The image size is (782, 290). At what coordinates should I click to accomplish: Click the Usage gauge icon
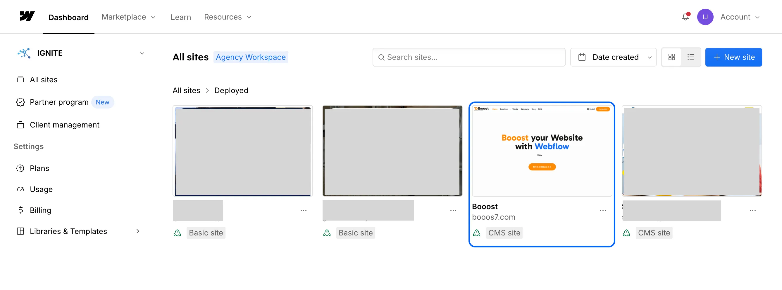pyautogui.click(x=20, y=189)
